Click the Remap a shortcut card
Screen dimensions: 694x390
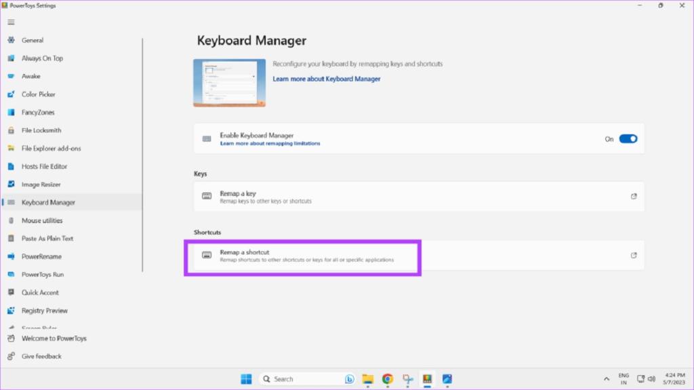point(419,255)
